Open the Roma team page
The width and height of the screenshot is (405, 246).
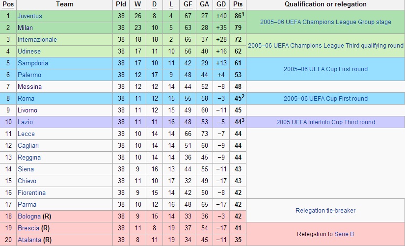[26, 98]
